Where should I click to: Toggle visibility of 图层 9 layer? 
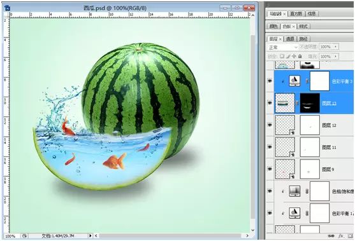(270, 169)
